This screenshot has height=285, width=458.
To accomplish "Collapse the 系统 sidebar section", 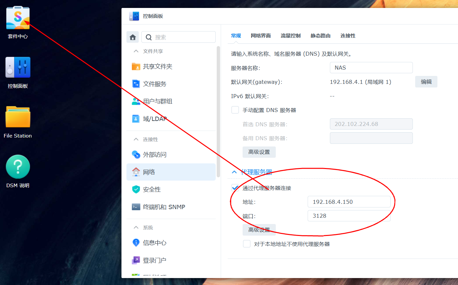I will point(136,227).
